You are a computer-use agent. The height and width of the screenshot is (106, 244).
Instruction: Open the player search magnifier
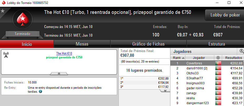[242, 51]
